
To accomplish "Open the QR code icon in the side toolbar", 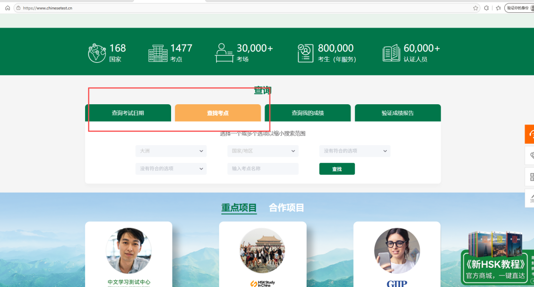I will (531, 177).
